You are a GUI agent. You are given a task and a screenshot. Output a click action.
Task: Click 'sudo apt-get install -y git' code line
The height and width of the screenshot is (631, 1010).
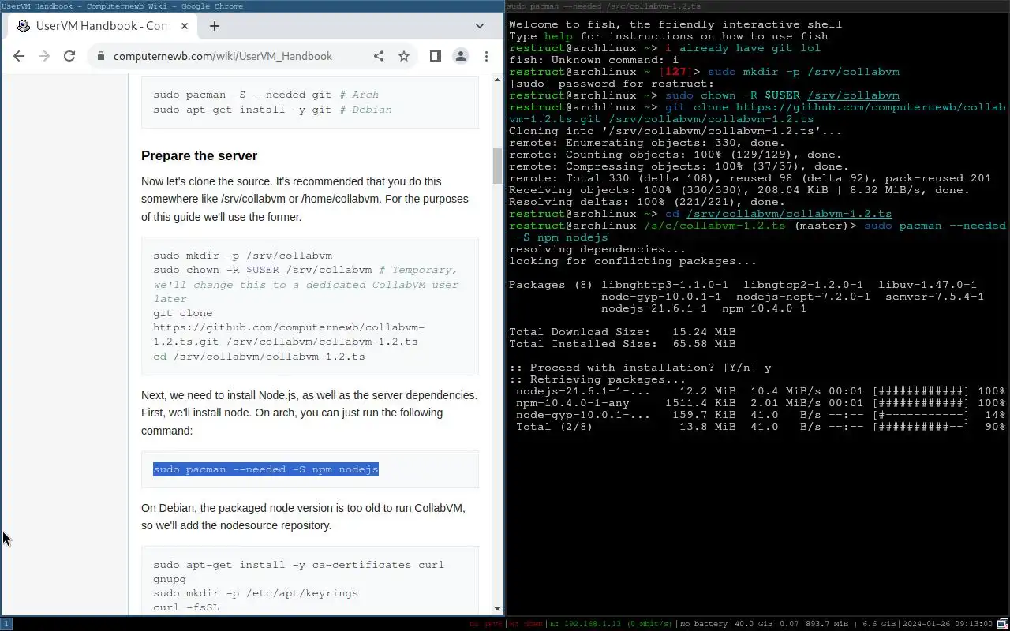(272, 110)
